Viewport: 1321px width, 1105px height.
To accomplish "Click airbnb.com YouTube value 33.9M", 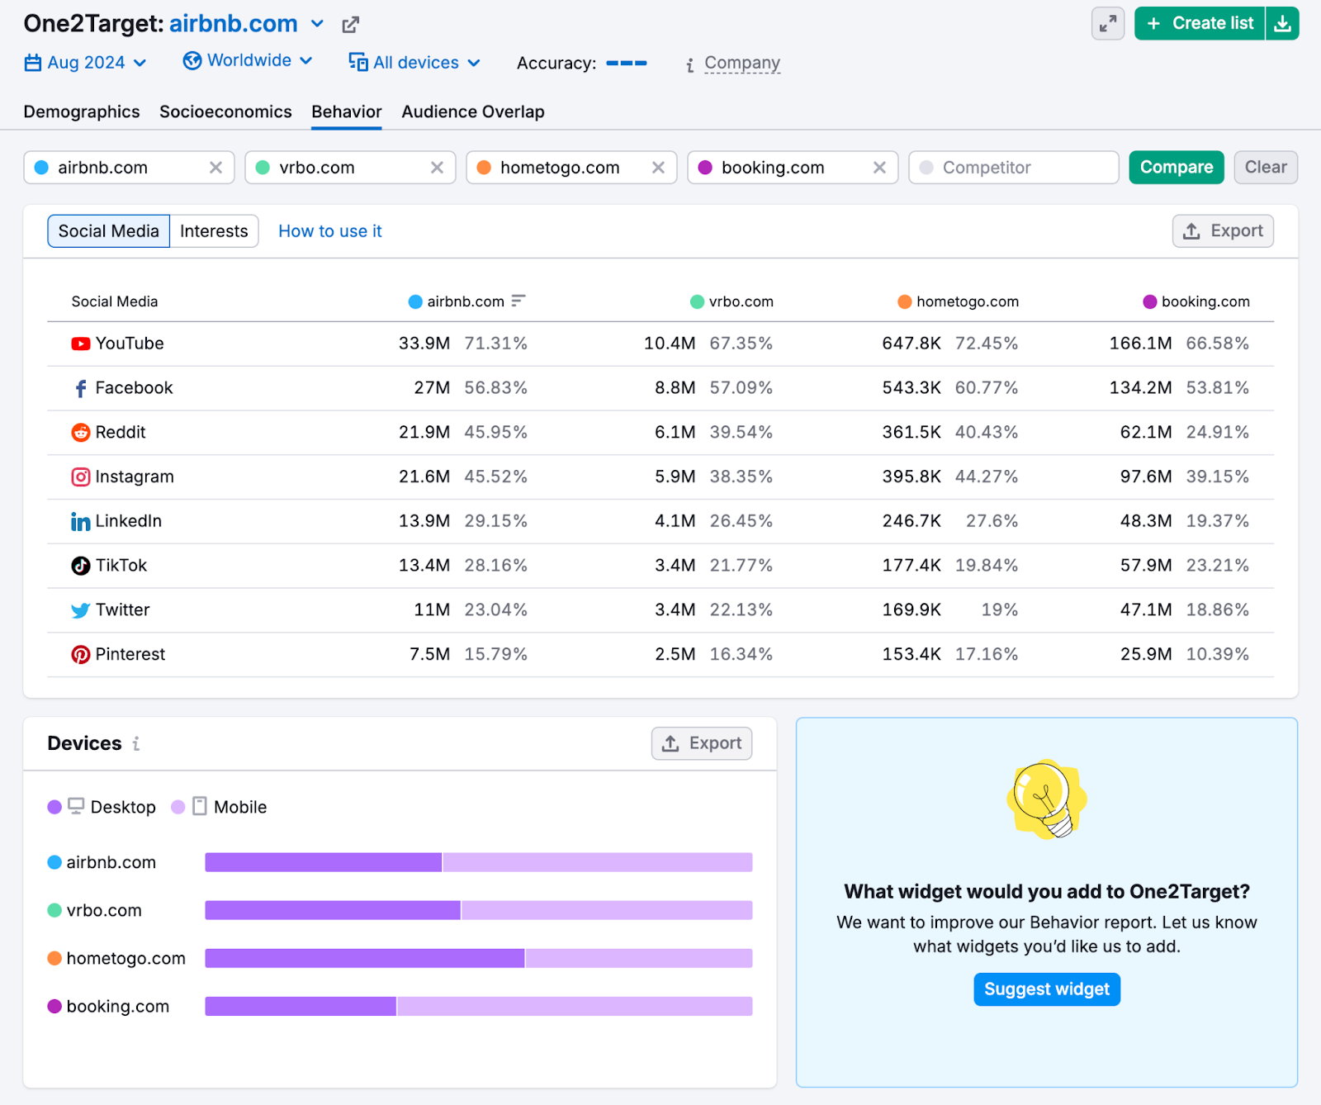I will 424,344.
